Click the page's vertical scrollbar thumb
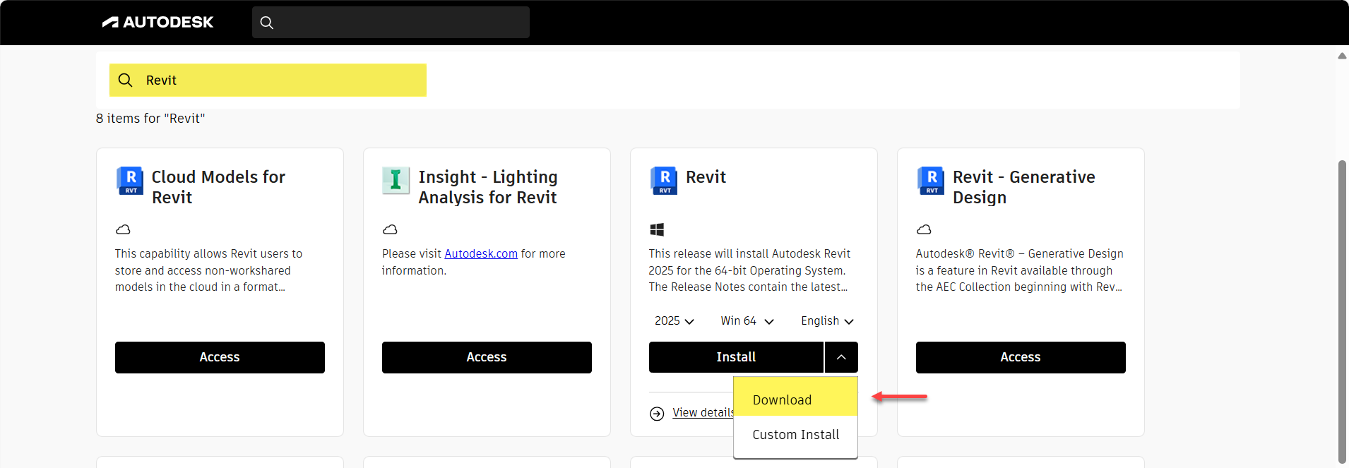The width and height of the screenshot is (1349, 468). (1342, 311)
